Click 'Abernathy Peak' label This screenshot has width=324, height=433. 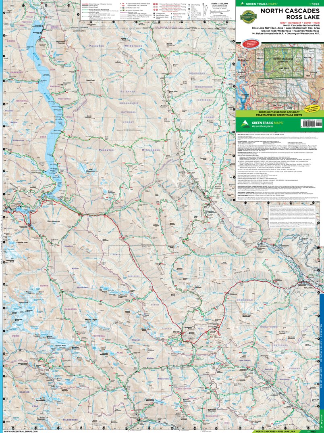click(x=264, y=356)
